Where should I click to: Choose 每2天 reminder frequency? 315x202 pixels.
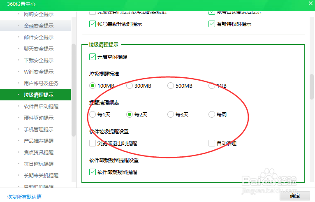130,114
